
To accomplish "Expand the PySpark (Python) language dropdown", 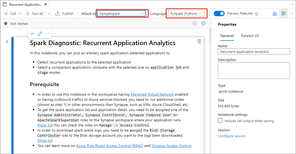I will [187, 14].
